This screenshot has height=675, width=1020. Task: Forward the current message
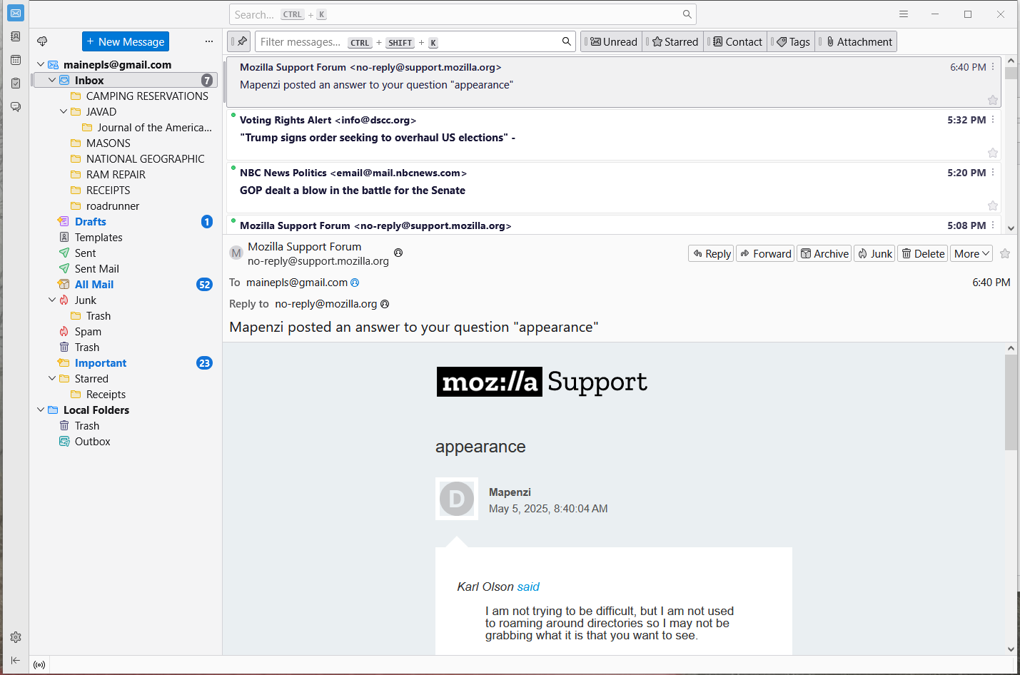pyautogui.click(x=765, y=253)
